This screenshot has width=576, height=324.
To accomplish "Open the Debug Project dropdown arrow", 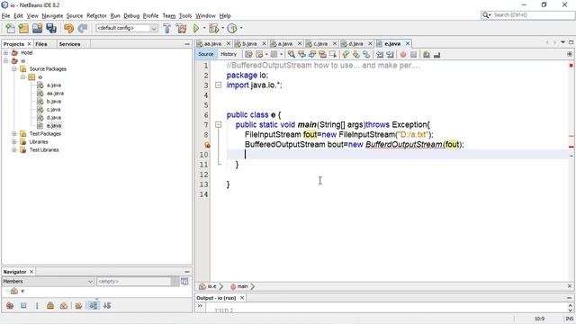I will pyautogui.click(x=222, y=28).
